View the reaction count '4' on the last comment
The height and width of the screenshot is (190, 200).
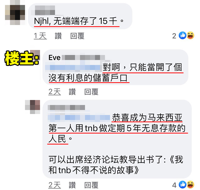pos(174,185)
